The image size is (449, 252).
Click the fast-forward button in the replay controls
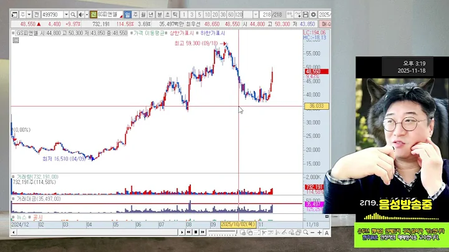pos(203,232)
